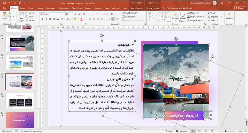Click Replace in Editing group
Viewport: 248px width, 133px height.
click(x=213, y=16)
